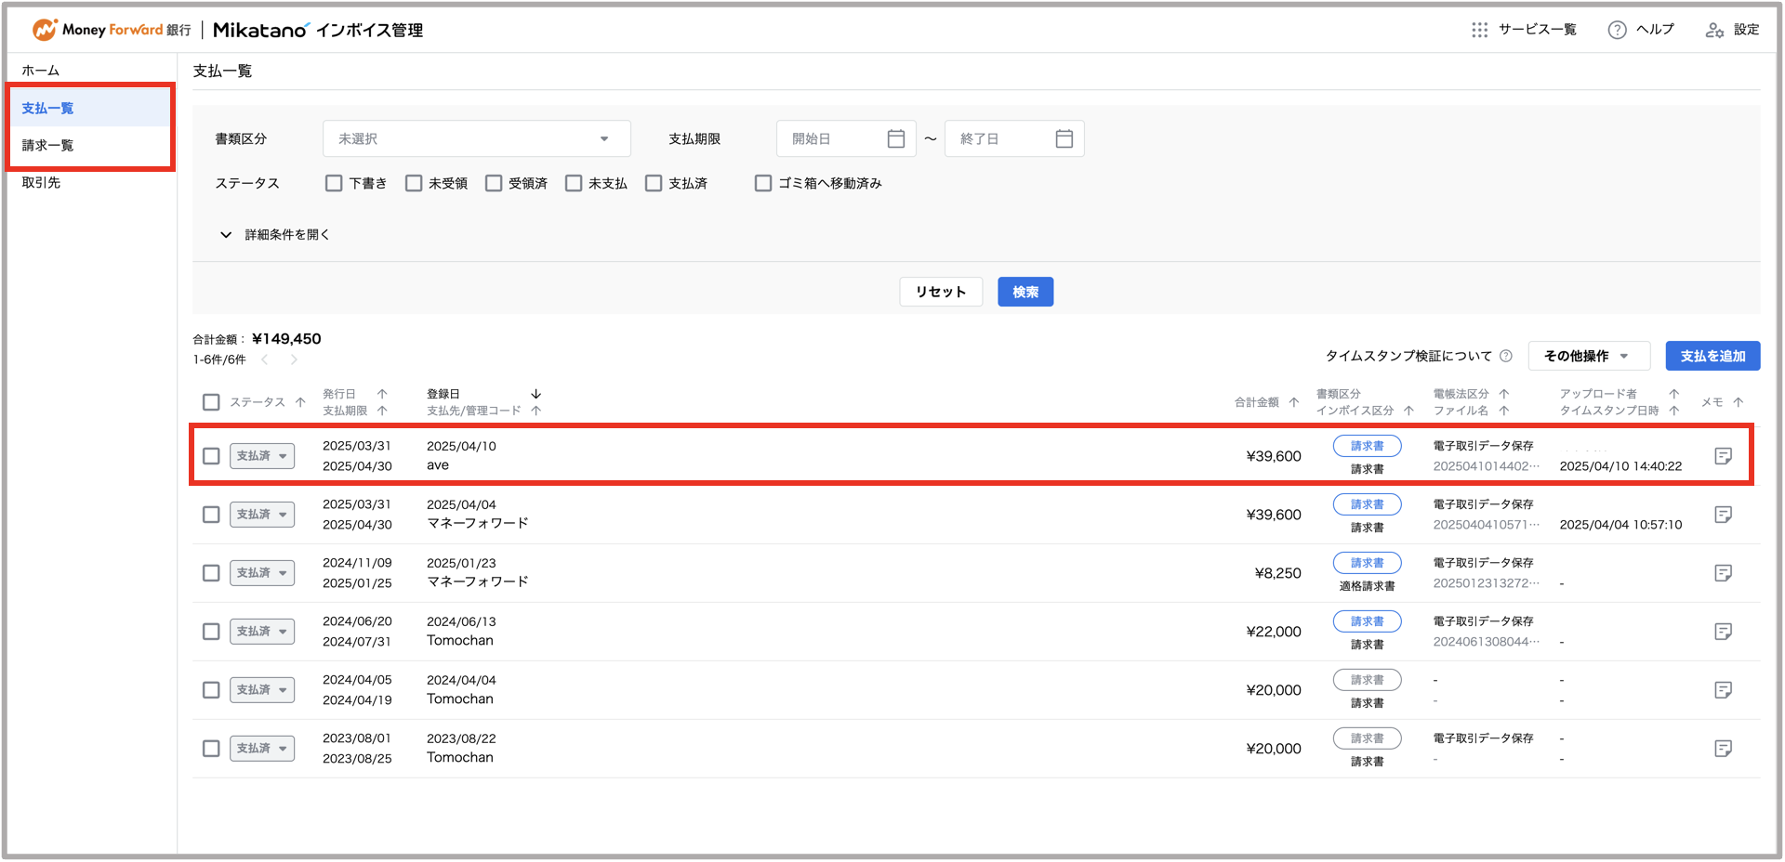
Task: Sort by インボイス区分 arrow
Action: (x=1408, y=411)
